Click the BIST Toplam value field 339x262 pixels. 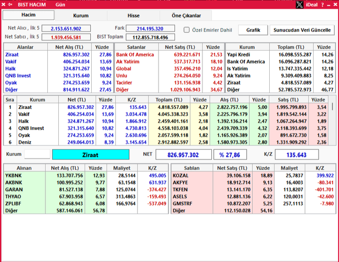click(150, 37)
